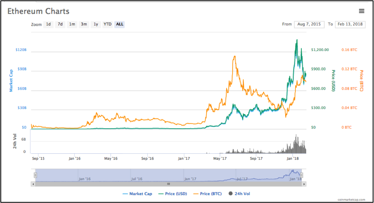Click the $120B market cap axis label
This screenshot has width=374, height=203.
tap(21, 50)
